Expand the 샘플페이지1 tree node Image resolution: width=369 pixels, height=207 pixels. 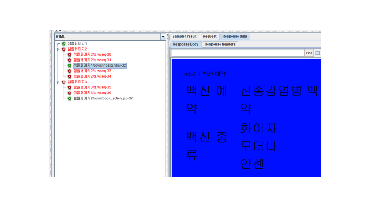tap(58, 44)
